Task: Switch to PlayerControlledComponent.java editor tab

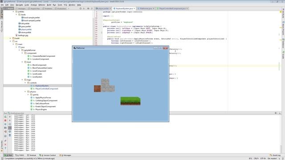Action: (x=172, y=8)
